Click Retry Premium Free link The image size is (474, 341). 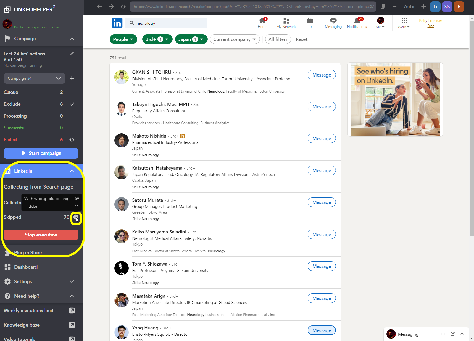[x=431, y=23]
